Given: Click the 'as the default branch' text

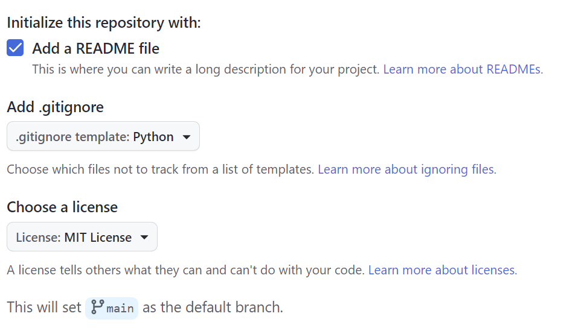Looking at the screenshot, I should click(x=213, y=307).
